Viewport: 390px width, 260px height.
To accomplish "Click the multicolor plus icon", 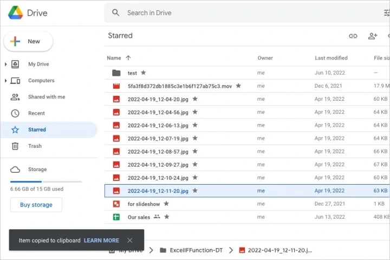I will pos(15,41).
